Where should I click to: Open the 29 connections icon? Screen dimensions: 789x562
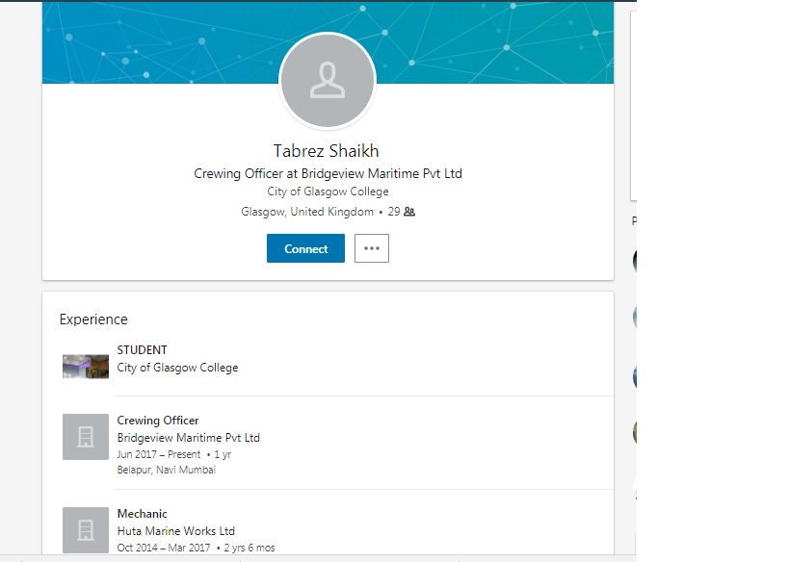click(409, 212)
